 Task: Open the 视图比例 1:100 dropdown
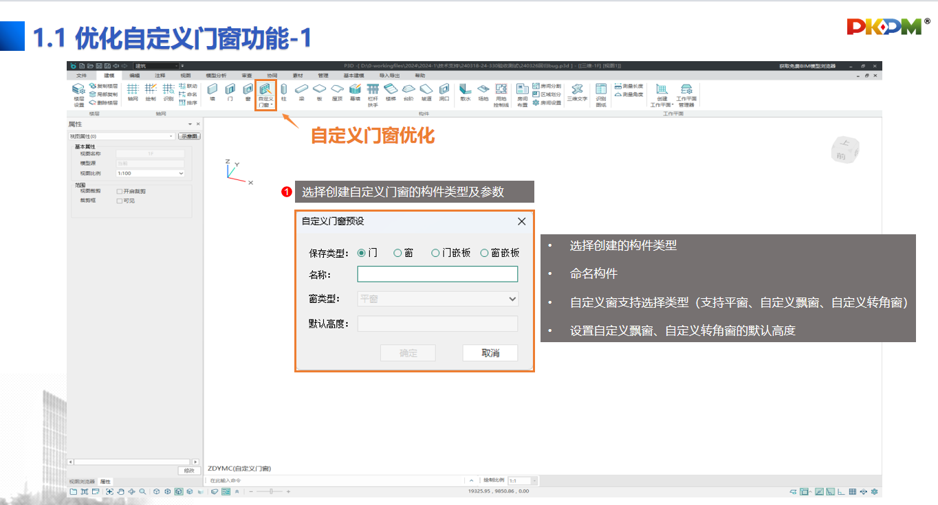pos(150,174)
